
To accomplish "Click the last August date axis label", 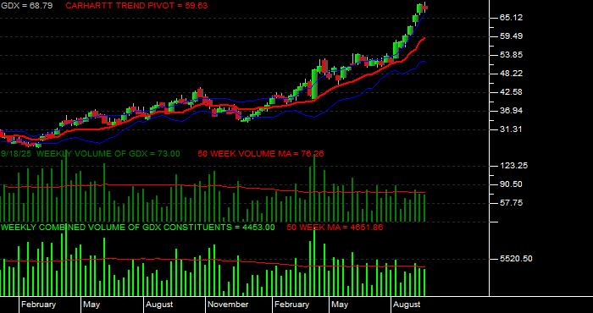I will point(407,305).
